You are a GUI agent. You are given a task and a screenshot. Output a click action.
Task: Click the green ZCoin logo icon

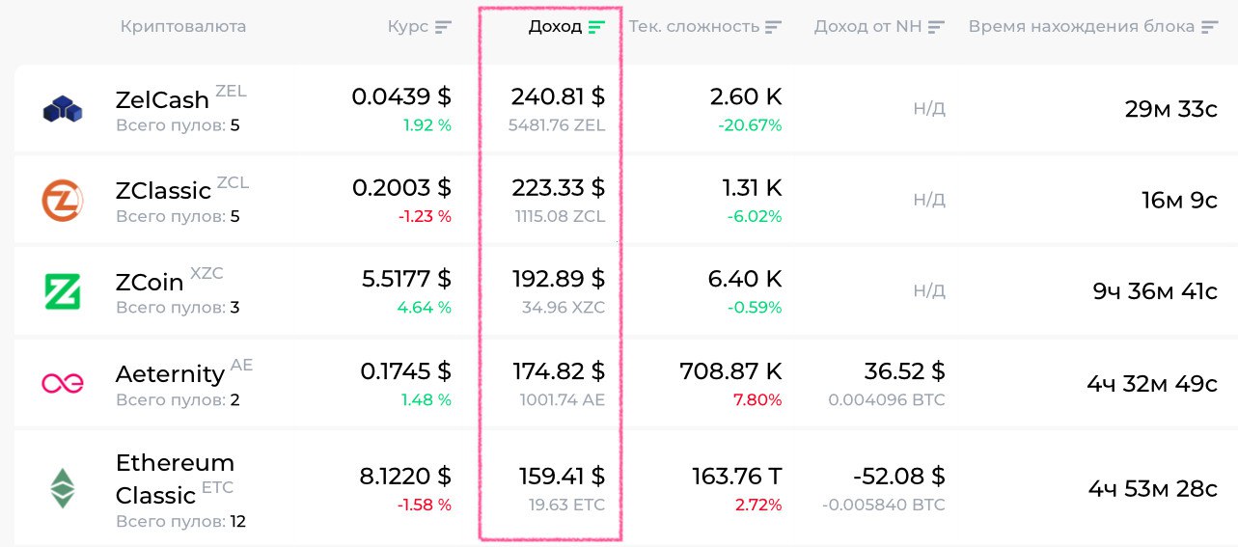(x=63, y=291)
